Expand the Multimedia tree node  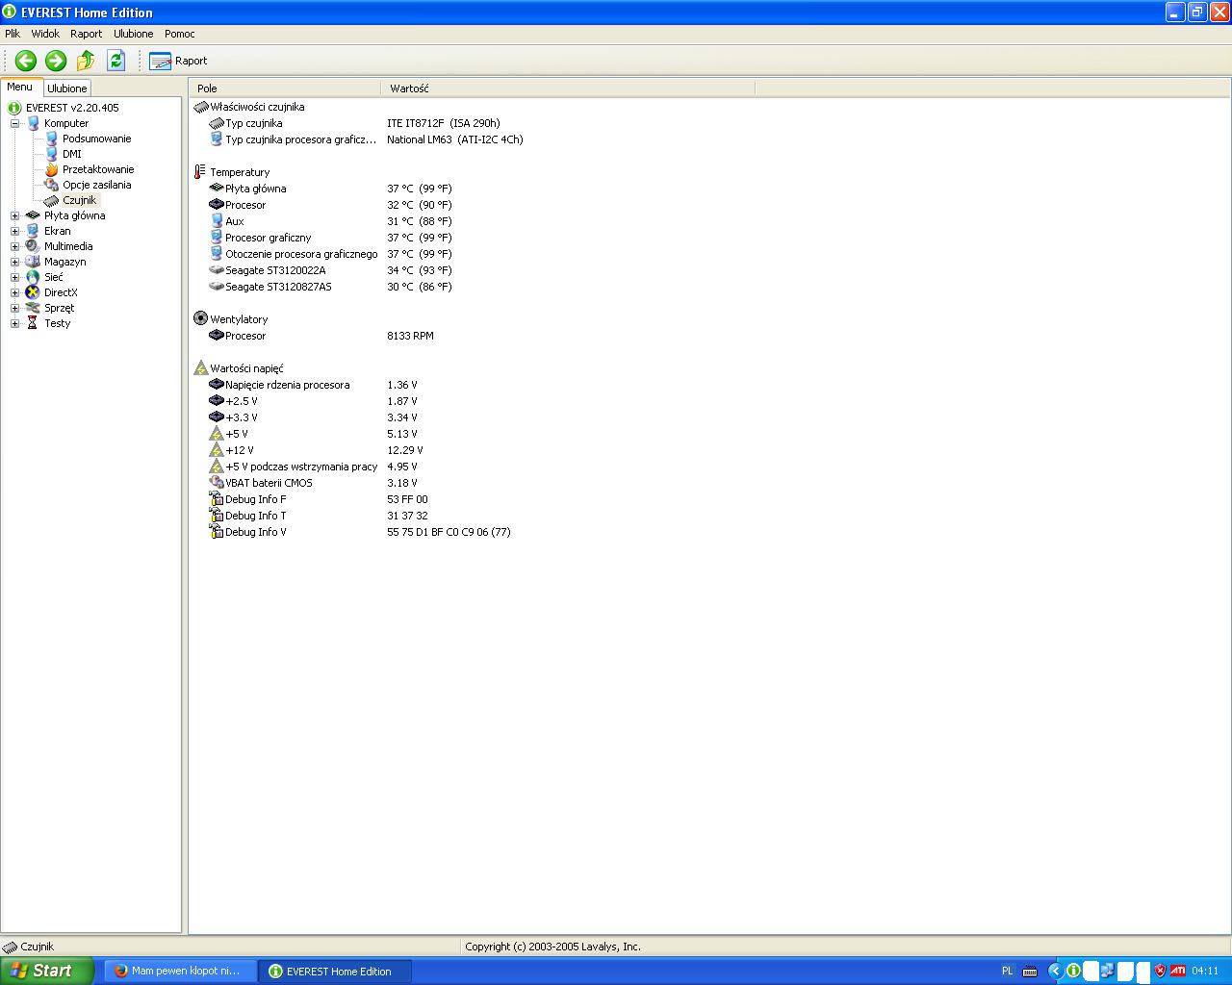tap(14, 246)
